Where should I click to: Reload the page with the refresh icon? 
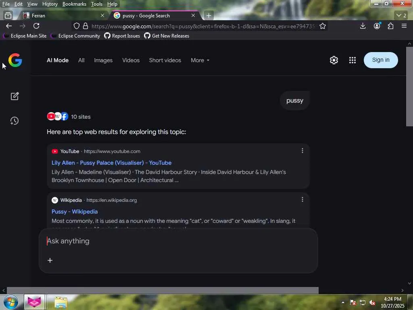tap(36, 26)
